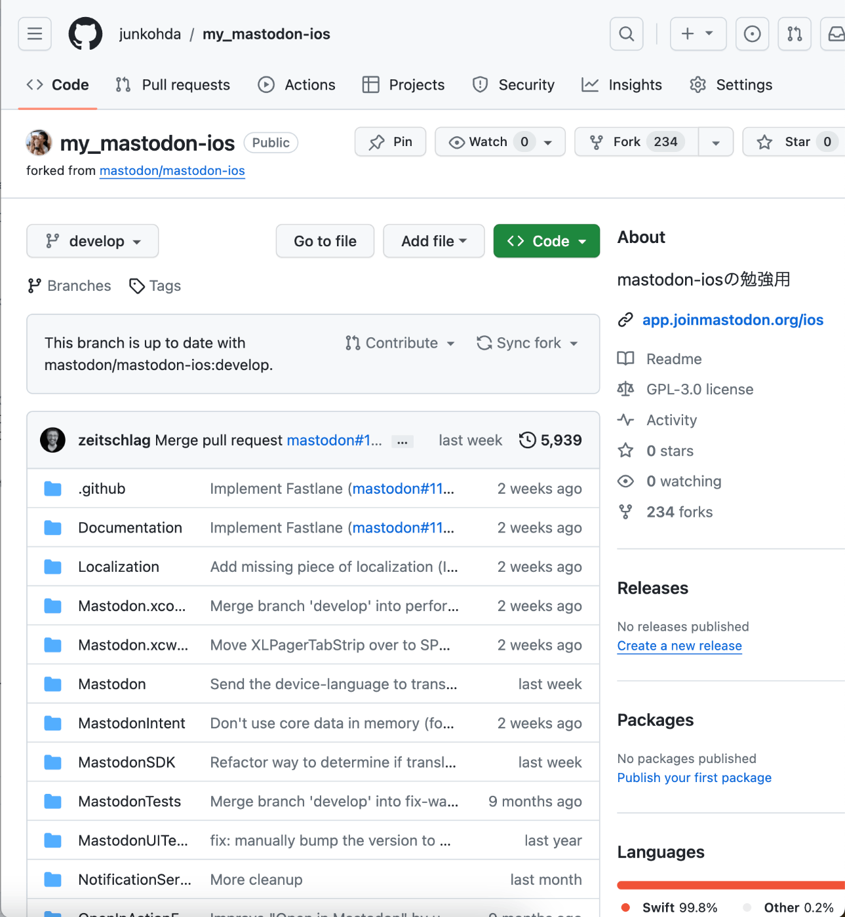View all Branches

(69, 286)
